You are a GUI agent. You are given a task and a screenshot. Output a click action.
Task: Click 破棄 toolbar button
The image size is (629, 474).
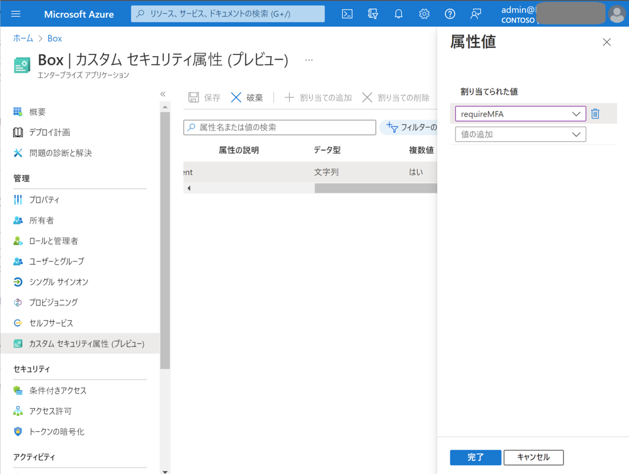(x=247, y=97)
